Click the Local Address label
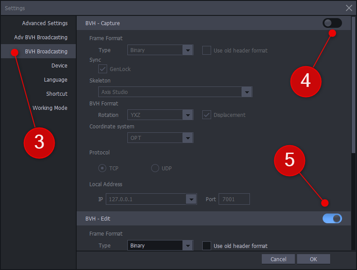The image size is (357, 270). [x=106, y=184]
